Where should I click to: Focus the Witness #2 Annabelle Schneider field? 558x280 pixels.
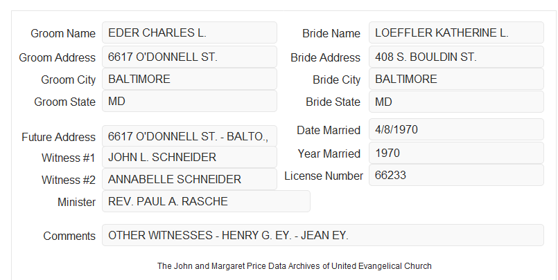coord(189,179)
